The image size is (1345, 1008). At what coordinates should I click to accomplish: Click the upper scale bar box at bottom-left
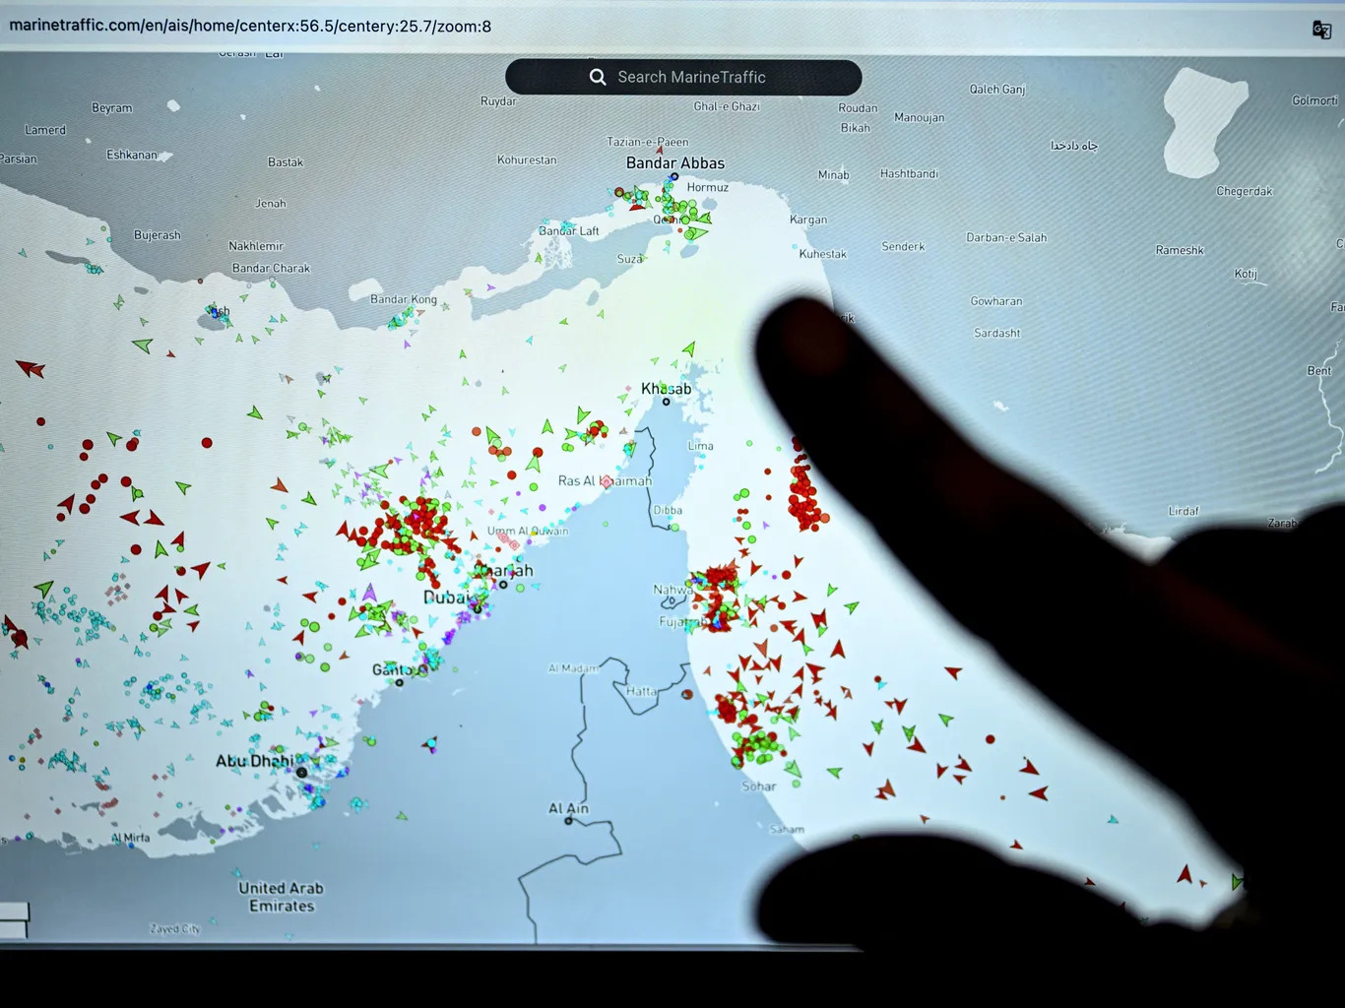point(14,912)
